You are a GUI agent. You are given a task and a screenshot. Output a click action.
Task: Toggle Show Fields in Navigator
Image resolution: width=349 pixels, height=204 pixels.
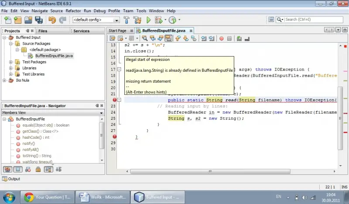tap(18, 170)
